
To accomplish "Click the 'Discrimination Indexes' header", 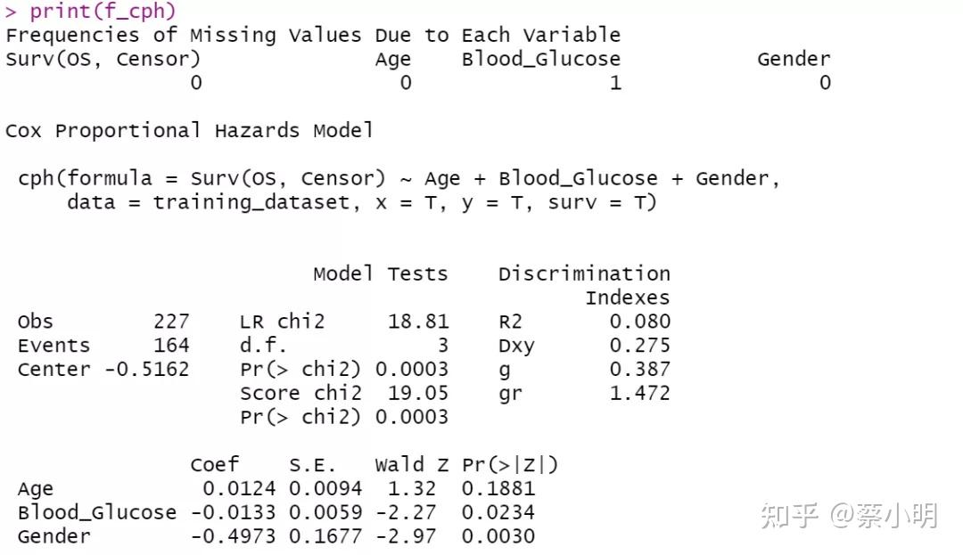I will (x=584, y=285).
